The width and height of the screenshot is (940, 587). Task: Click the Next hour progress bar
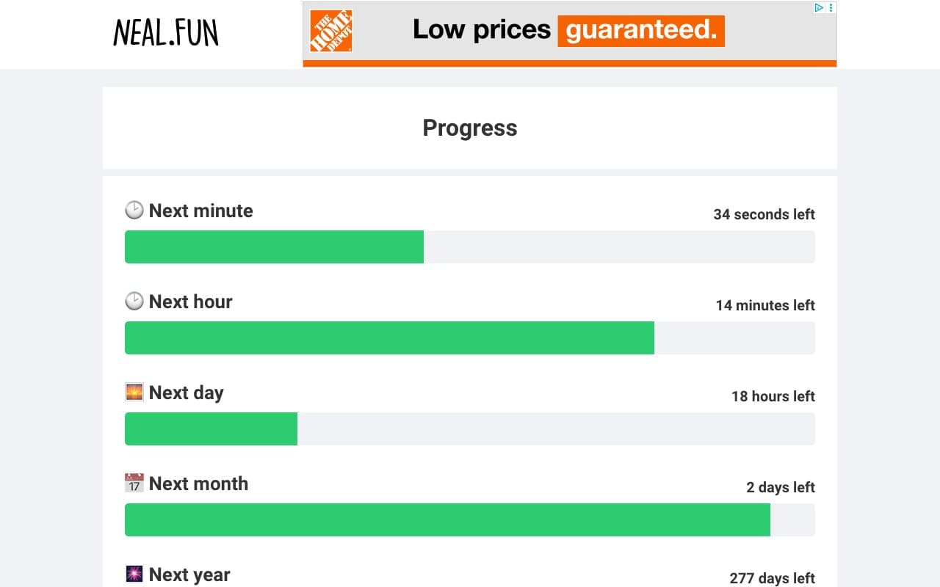[x=470, y=338]
